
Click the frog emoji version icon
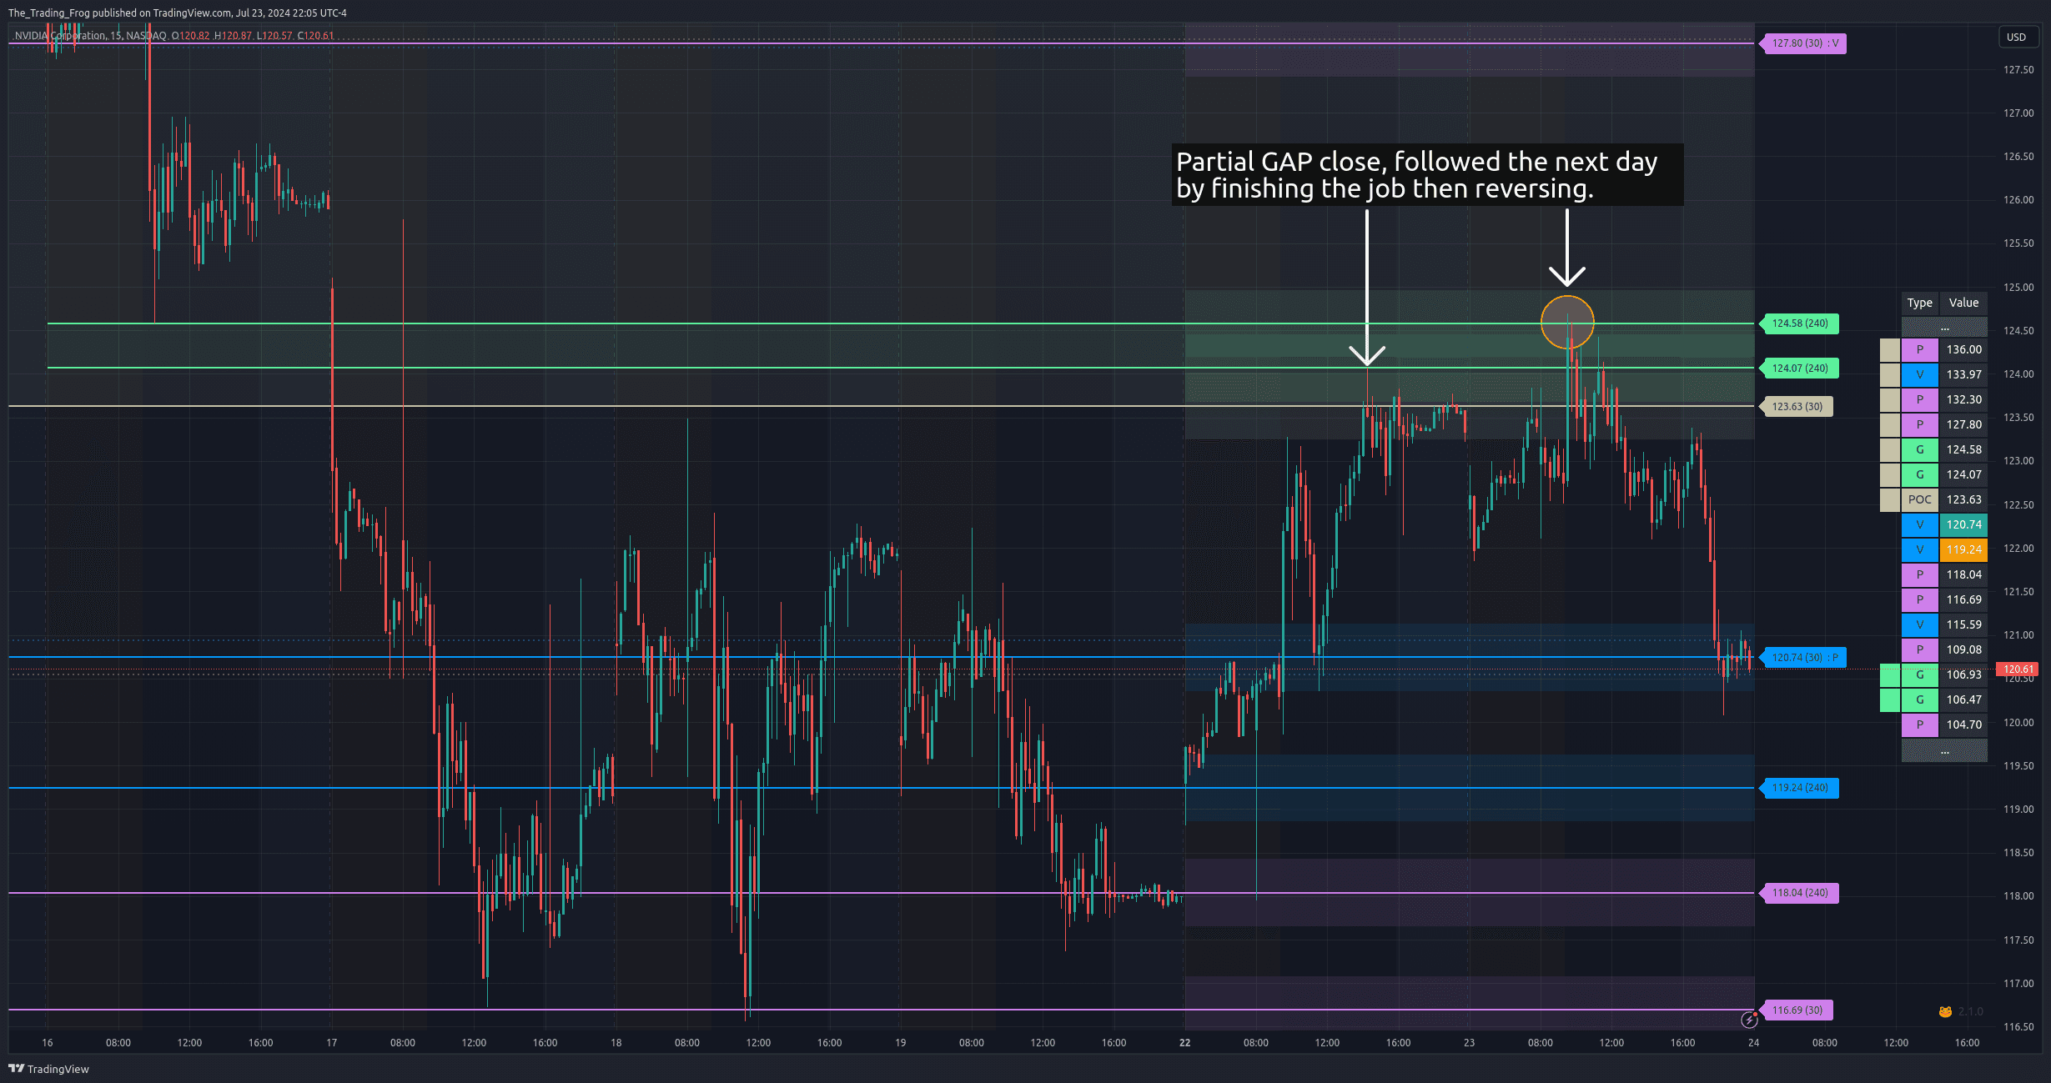click(x=1945, y=1011)
